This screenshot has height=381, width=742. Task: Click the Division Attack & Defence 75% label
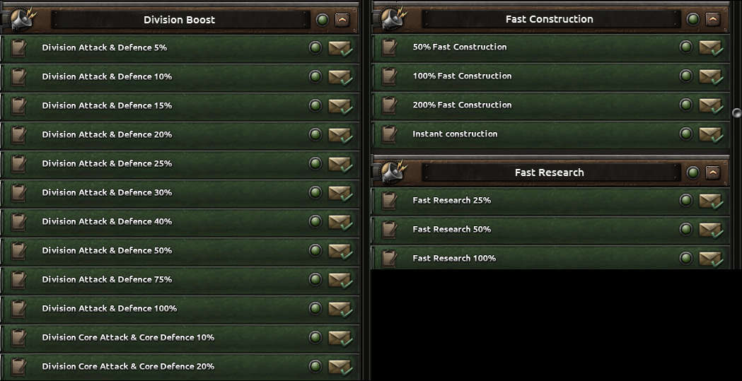[x=107, y=280]
